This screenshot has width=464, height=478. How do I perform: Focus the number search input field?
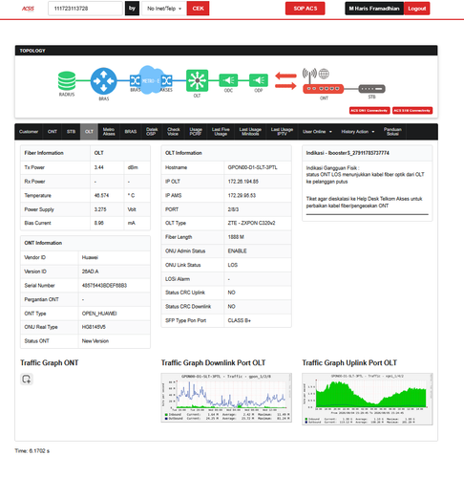(85, 9)
